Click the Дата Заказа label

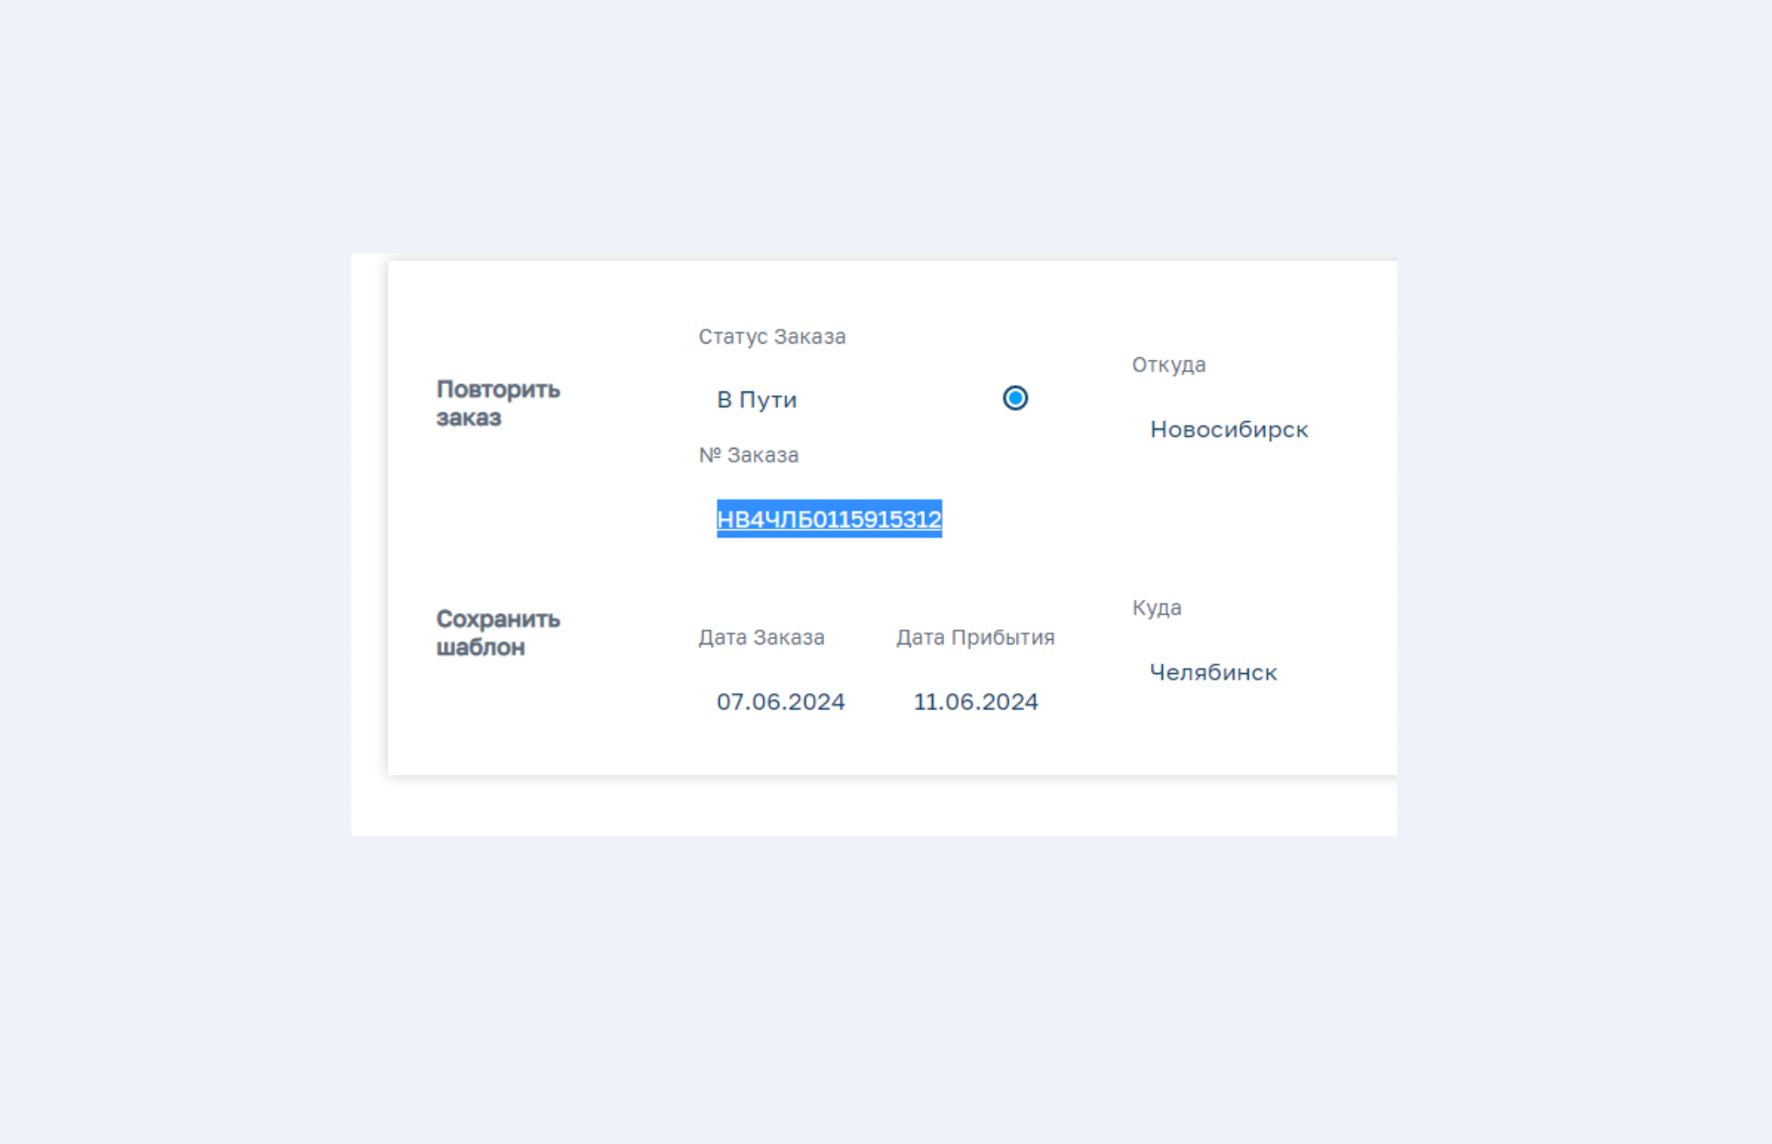point(761,637)
